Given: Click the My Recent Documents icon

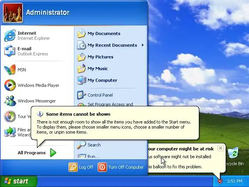Looking at the screenshot, I should (x=81, y=45).
